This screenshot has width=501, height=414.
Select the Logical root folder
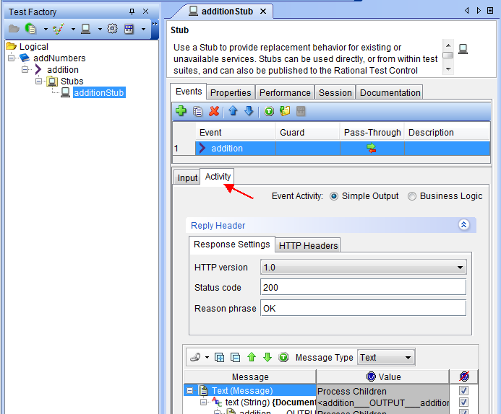[x=33, y=47]
